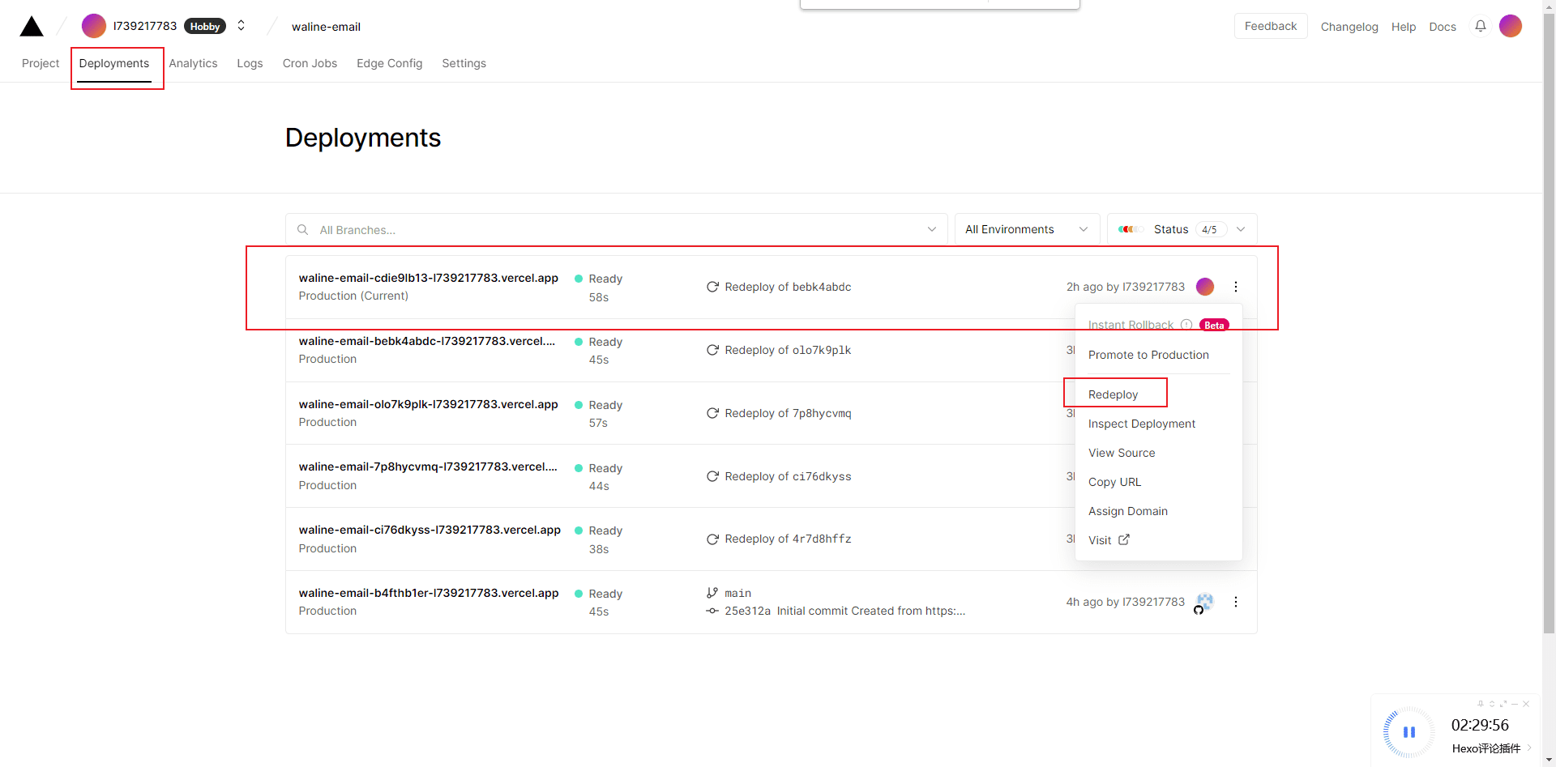Viewport: 1556px width, 767px height.
Task: Pin the timer widget
Action: click(x=1481, y=704)
